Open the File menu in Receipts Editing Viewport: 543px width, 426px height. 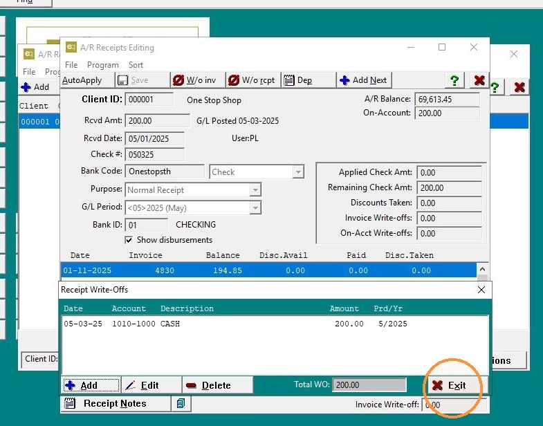click(71, 65)
